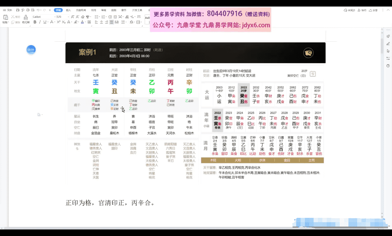The width and height of the screenshot is (392, 236).
Task: Enable justified text alignment
Action: click(x=112, y=22)
